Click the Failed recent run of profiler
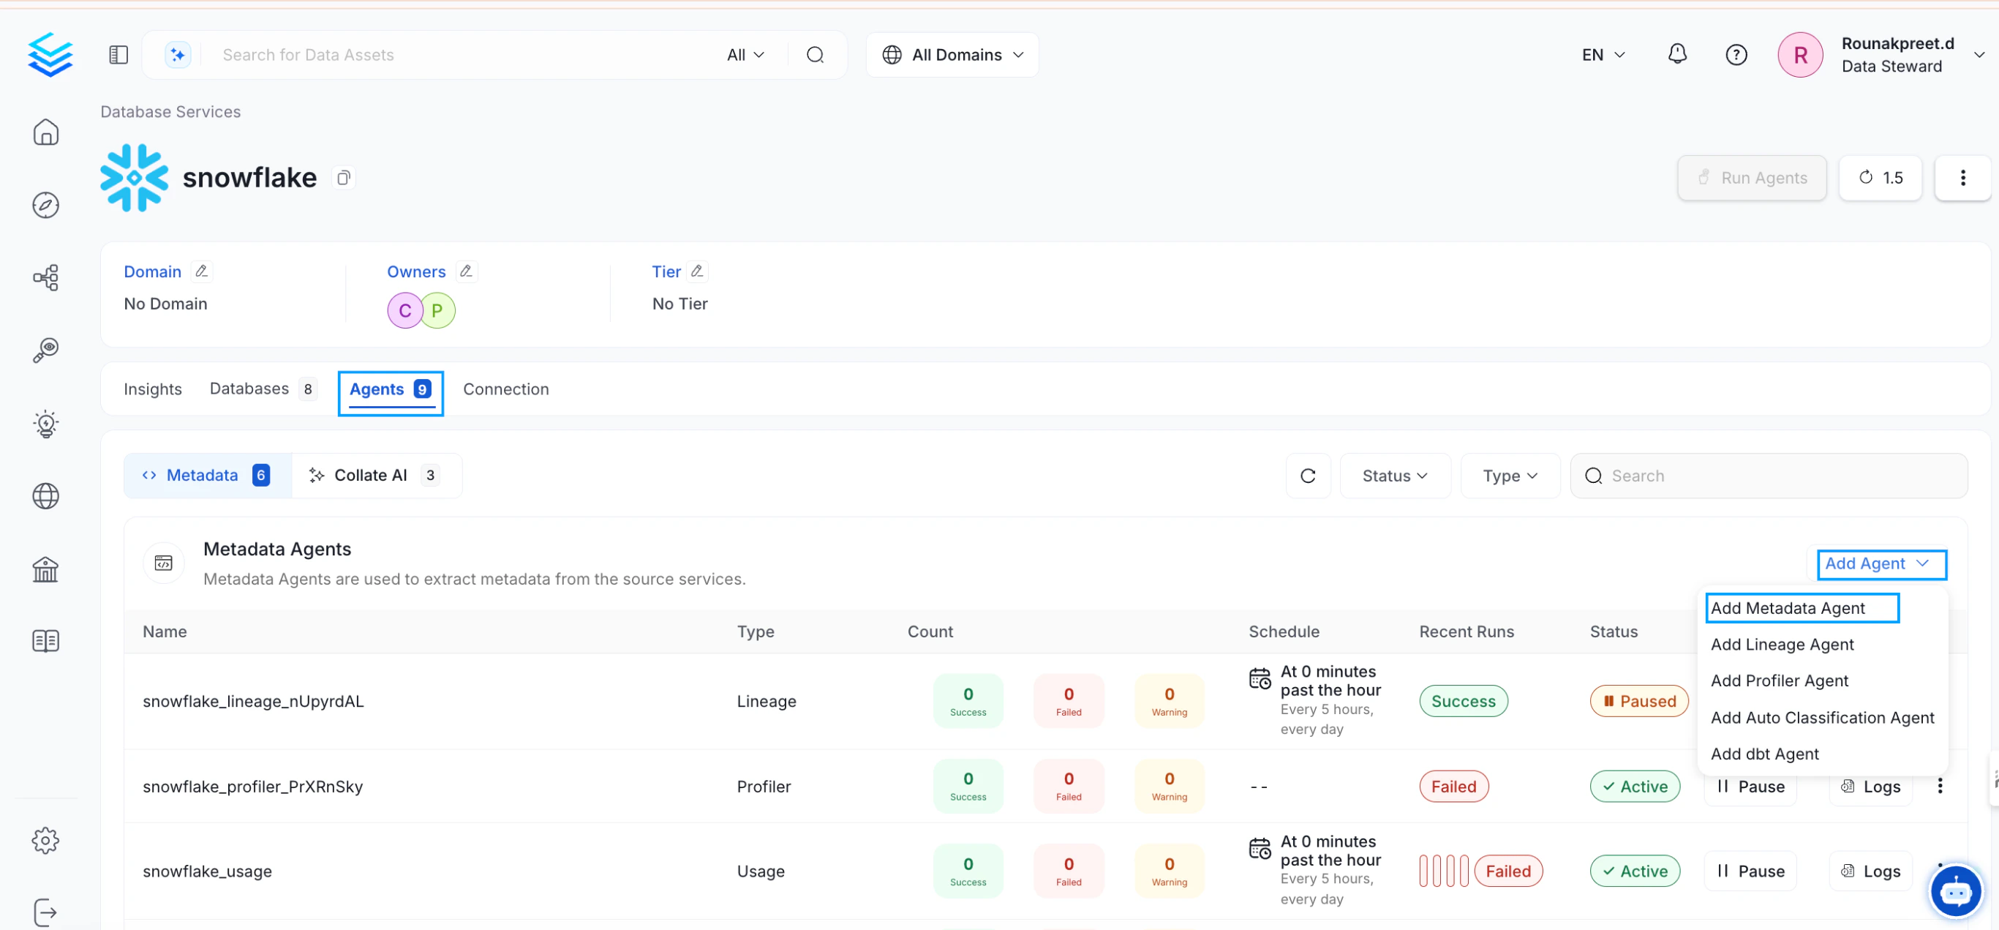This screenshot has width=1999, height=930. [x=1454, y=787]
